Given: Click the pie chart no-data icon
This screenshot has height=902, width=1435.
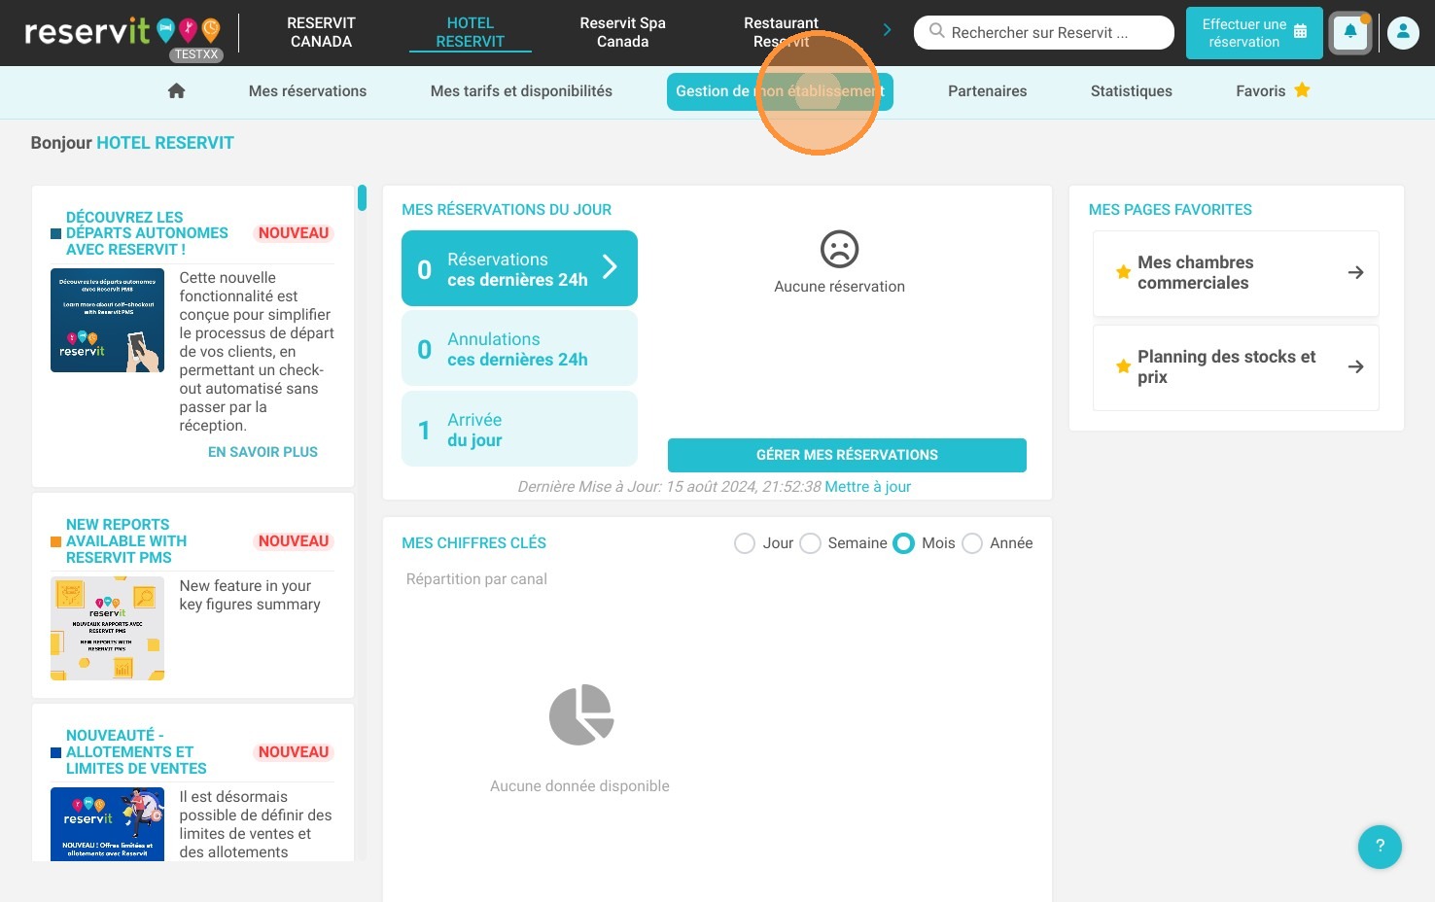Looking at the screenshot, I should (x=580, y=715).
